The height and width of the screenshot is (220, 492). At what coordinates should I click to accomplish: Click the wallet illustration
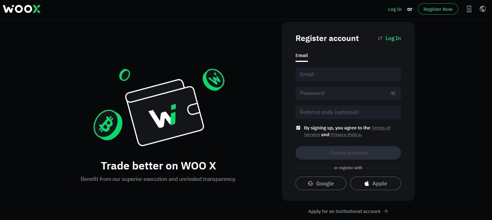[165, 112]
